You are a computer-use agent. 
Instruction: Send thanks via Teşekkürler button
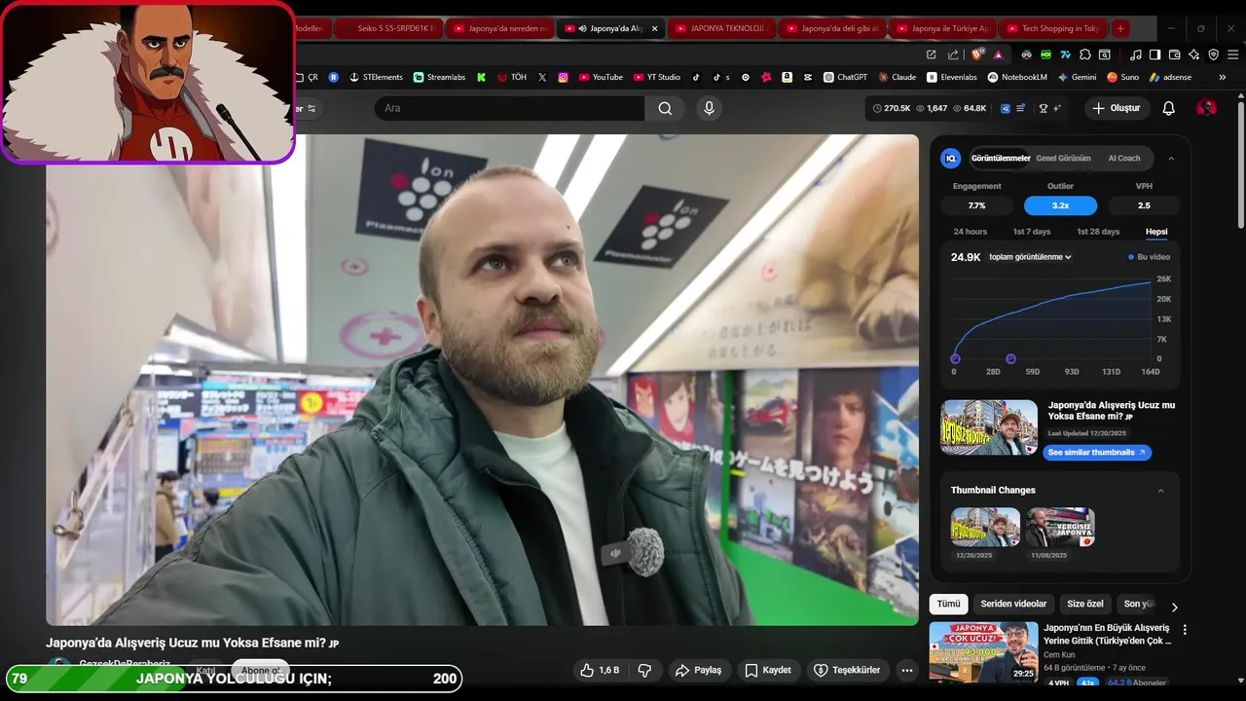click(x=846, y=670)
